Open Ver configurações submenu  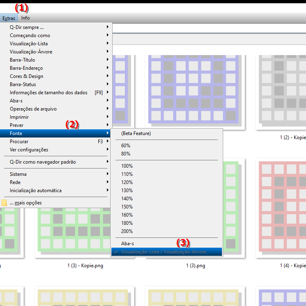point(56,150)
